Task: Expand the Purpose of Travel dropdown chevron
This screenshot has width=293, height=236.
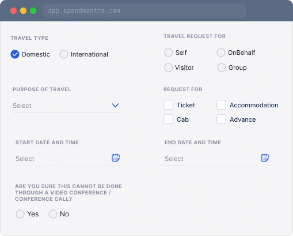Action: (115, 105)
